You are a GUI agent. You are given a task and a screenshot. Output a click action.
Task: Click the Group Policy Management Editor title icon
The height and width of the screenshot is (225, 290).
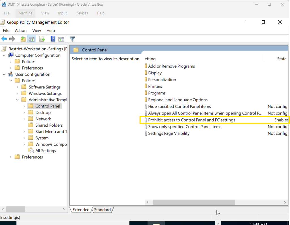coord(3,22)
